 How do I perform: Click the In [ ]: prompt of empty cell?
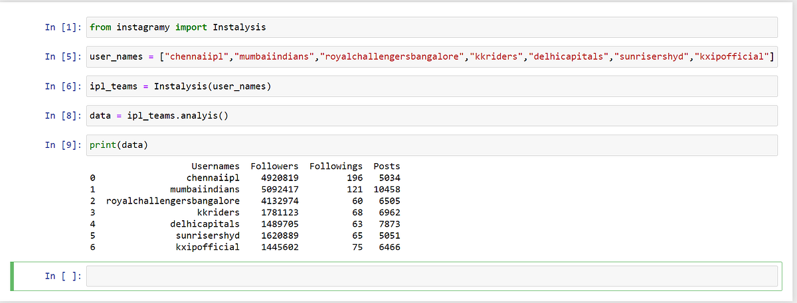tap(64, 276)
